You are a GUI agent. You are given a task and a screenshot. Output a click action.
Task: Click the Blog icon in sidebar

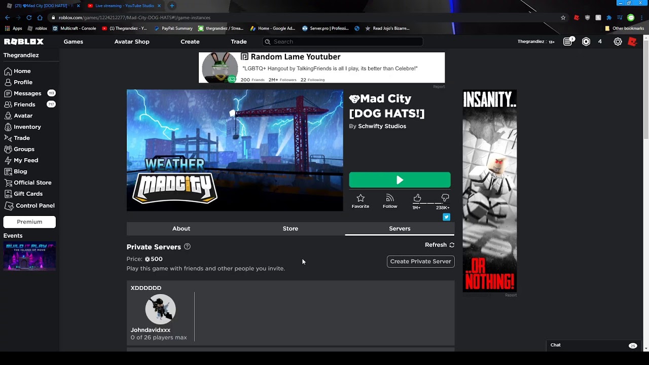(8, 171)
